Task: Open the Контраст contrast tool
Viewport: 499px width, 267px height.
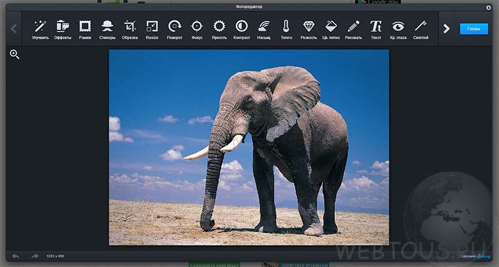Action: (x=241, y=29)
